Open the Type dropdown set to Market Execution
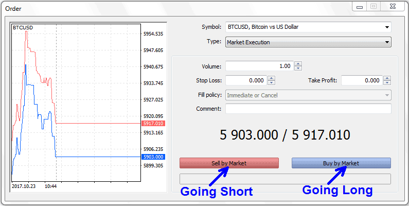Viewport: 409px width, 206px height. pyautogui.click(x=308, y=42)
